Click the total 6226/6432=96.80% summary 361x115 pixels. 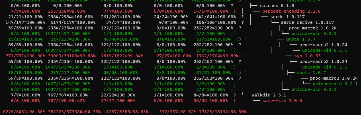pos(23,112)
